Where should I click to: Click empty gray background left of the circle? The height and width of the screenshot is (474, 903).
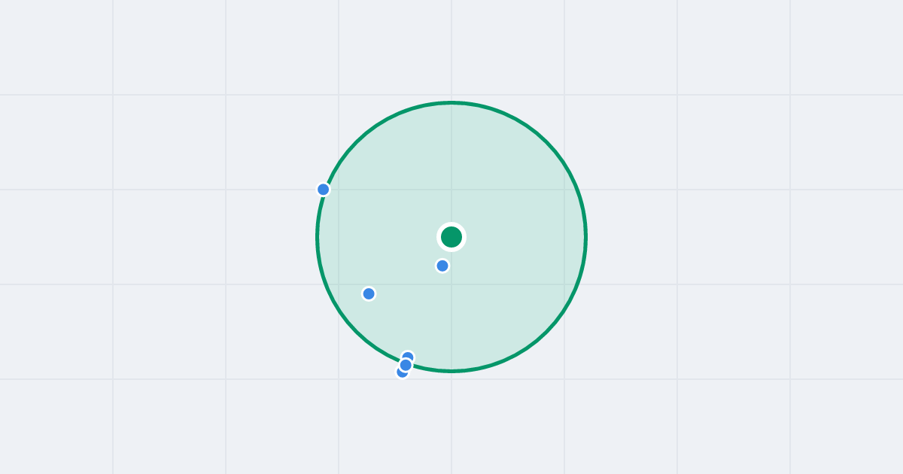[x=166, y=237]
